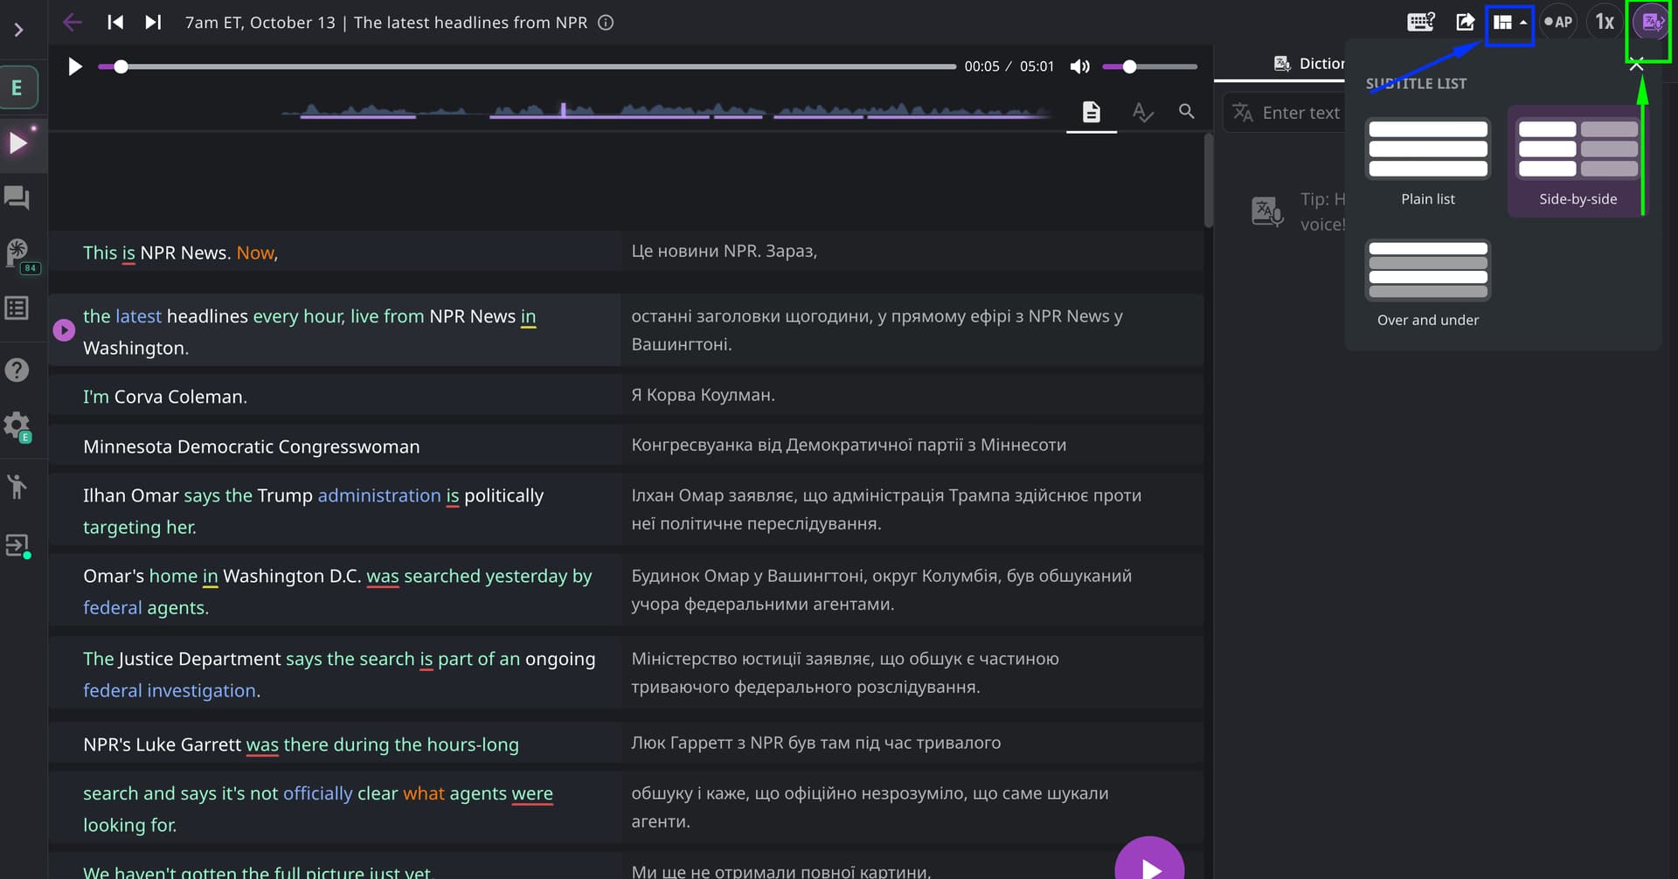This screenshot has width=1678, height=879.
Task: Adjust the volume slider
Action: pyautogui.click(x=1149, y=66)
